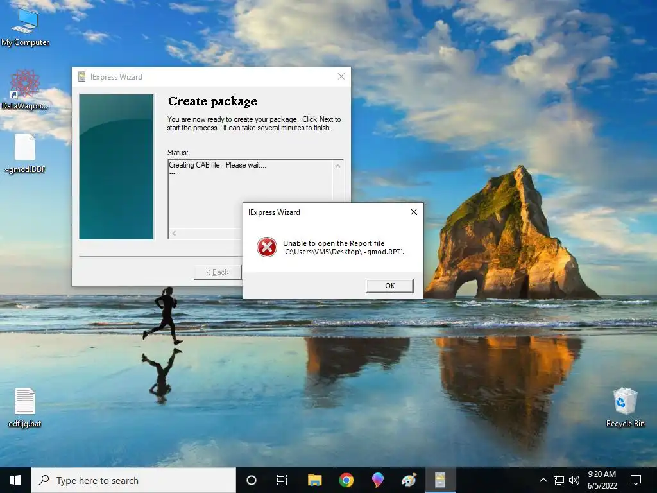The height and width of the screenshot is (493, 657).
Task: Click the status box scroll up arrow
Action: click(x=337, y=166)
